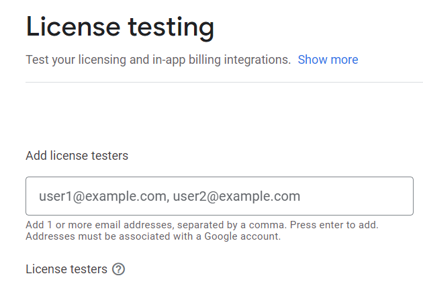The width and height of the screenshot is (423, 284).
Task: Focus the Add license testers email field
Action: pyautogui.click(x=220, y=196)
